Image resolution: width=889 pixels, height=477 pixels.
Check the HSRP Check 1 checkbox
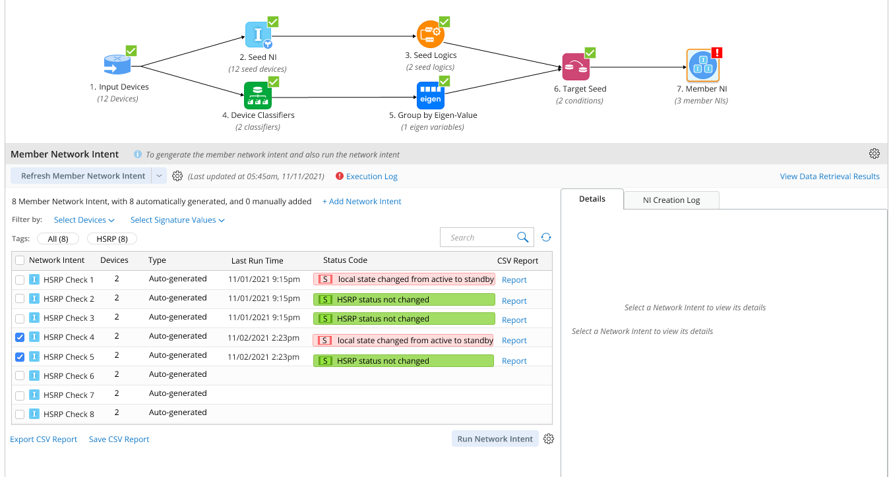click(20, 279)
